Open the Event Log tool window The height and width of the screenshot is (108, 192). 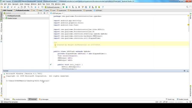(x=170, y=99)
